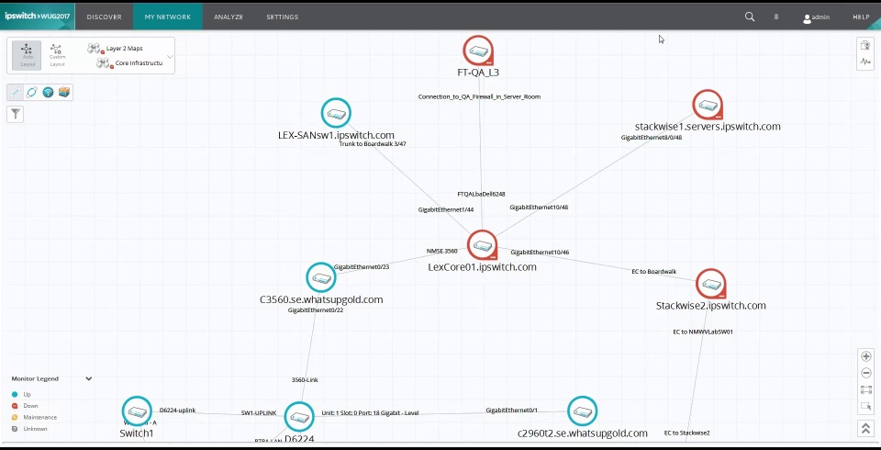This screenshot has width=881, height=450.
Task: Click the Ipswitch WUG2017 logo
Action: (38, 17)
